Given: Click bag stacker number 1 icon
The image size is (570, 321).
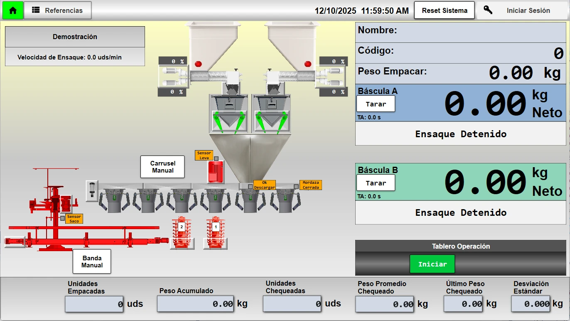Looking at the screenshot, I should click(215, 233).
